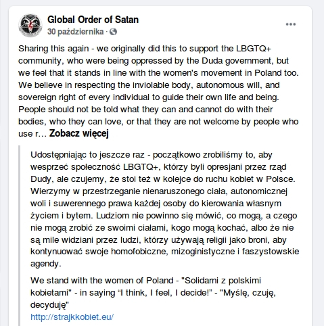Open the Global Order of Satan profile picture
This screenshot has height=326, width=324.
30,25
